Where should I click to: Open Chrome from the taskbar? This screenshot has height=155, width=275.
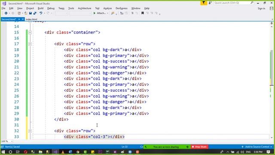point(78,152)
